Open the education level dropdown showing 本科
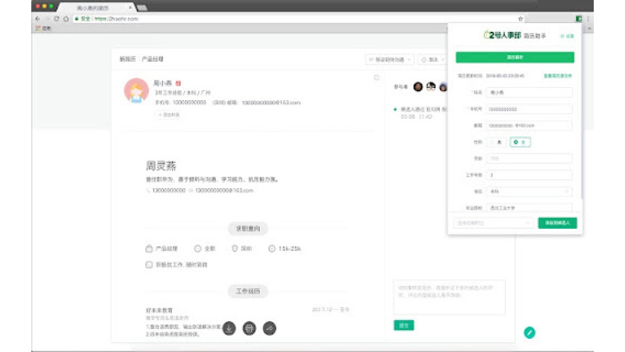Viewport: 625px width, 352px height. click(529, 191)
